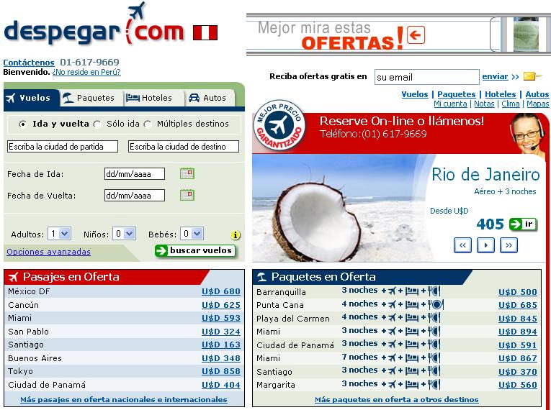The image size is (551, 410).
Task: Click the yellow info icon near Bebés
Action: click(236, 234)
